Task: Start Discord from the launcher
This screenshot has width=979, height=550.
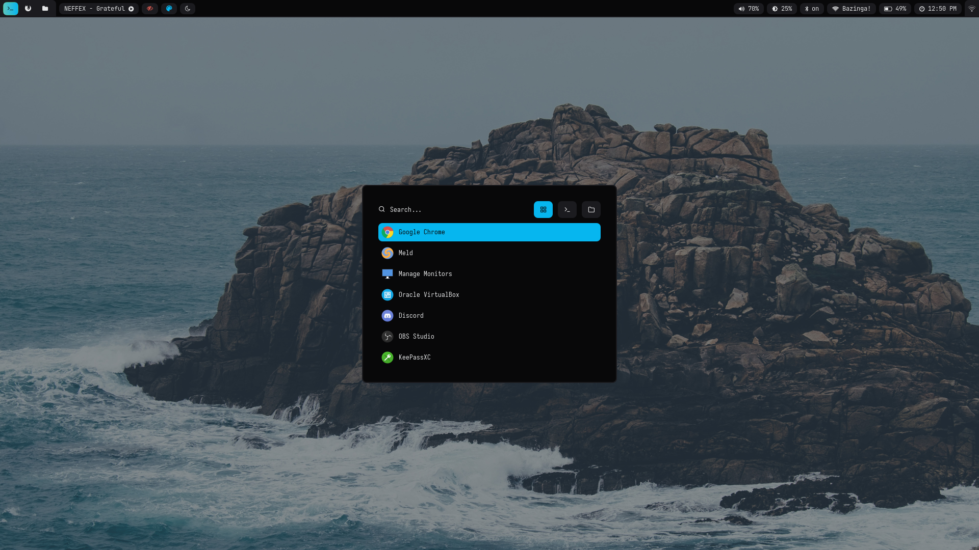Action: click(x=489, y=316)
